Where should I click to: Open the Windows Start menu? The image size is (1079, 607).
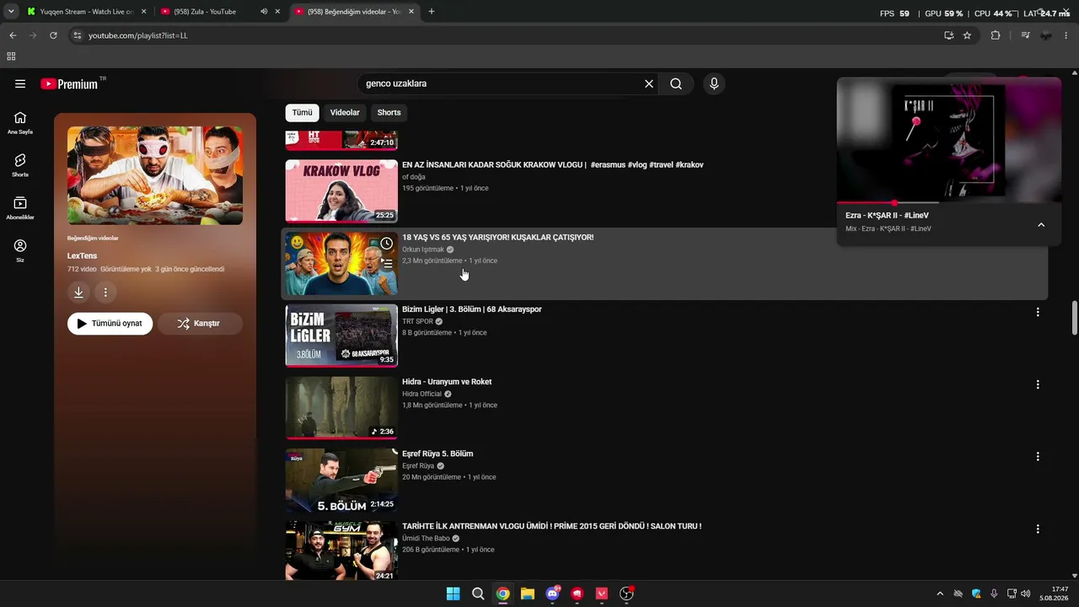click(x=453, y=594)
